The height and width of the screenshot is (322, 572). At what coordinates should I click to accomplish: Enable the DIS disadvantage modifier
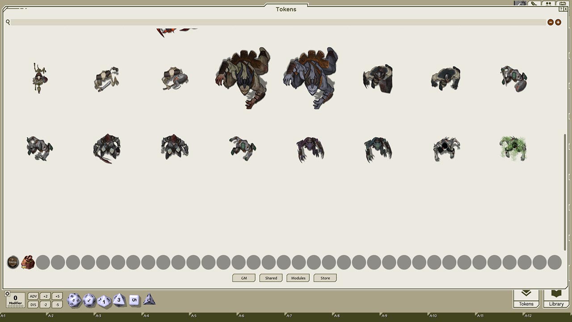coord(33,304)
